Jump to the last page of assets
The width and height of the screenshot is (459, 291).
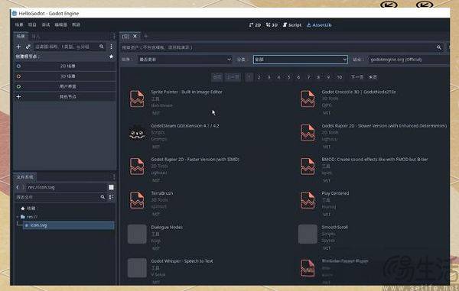[373, 77]
